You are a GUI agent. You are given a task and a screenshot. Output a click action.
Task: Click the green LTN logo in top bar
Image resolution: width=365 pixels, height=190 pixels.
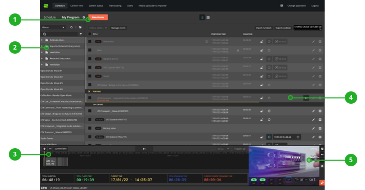pos(46,6)
